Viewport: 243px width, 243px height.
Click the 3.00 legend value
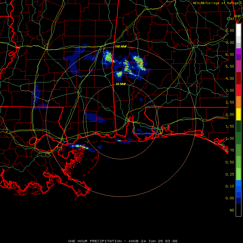point(230,90)
